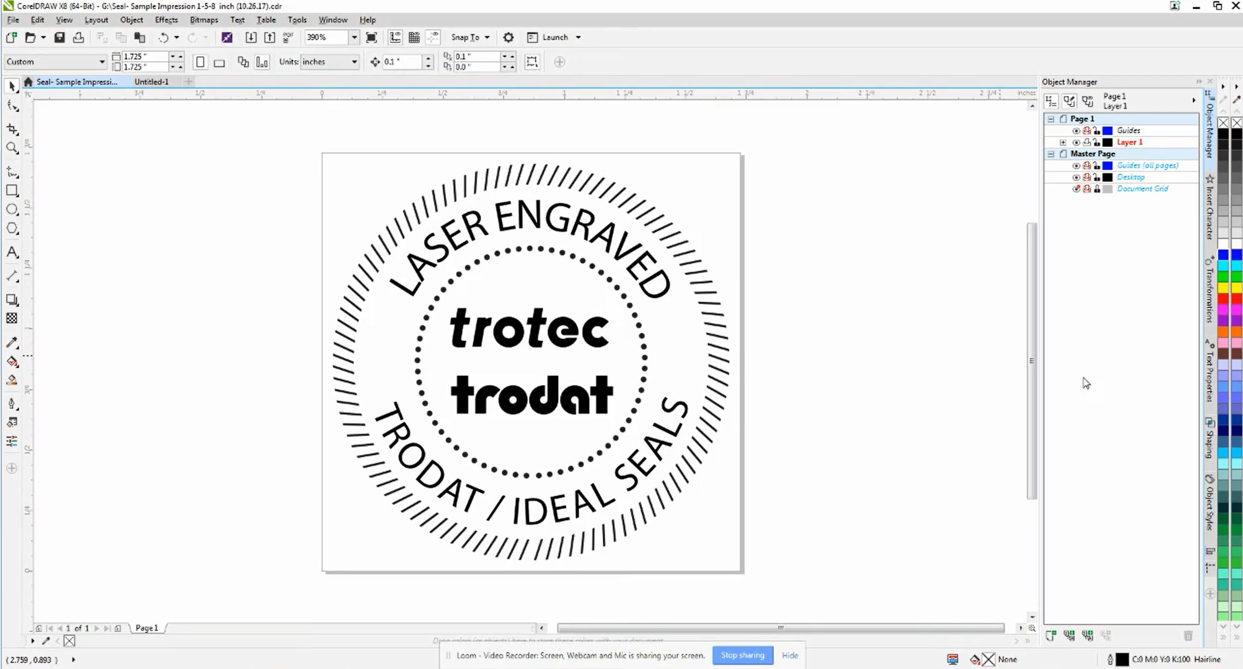Click the Publish to PDF icon
The height and width of the screenshot is (669, 1243).
pos(288,37)
